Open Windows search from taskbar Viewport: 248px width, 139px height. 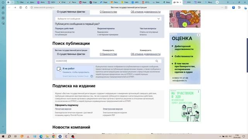(9, 136)
